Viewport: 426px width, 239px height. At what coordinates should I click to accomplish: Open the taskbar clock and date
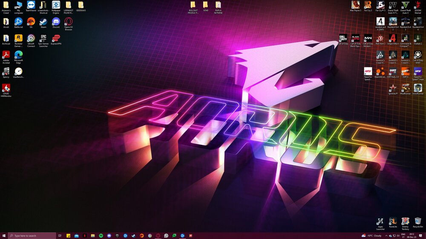click(x=412, y=236)
